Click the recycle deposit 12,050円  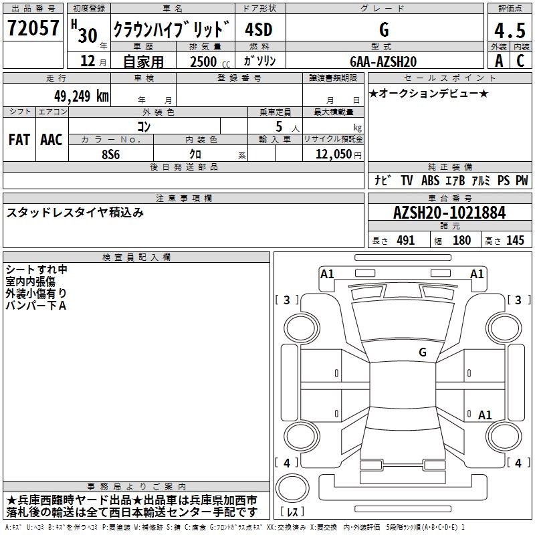pos(338,154)
